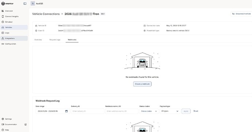The image size is (252, 132).
Task: Expand the Payload type All types dropdown
Action: click(x=170, y=111)
